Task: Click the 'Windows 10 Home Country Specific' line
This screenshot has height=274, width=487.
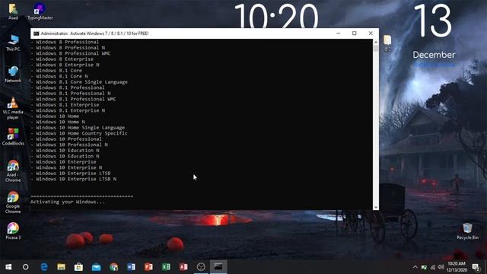Action: (79, 133)
